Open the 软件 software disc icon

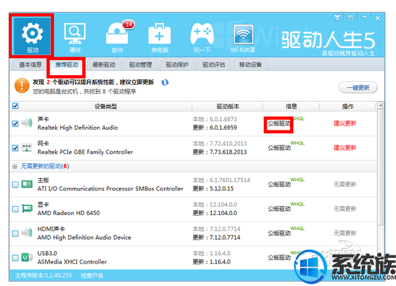pos(118,38)
